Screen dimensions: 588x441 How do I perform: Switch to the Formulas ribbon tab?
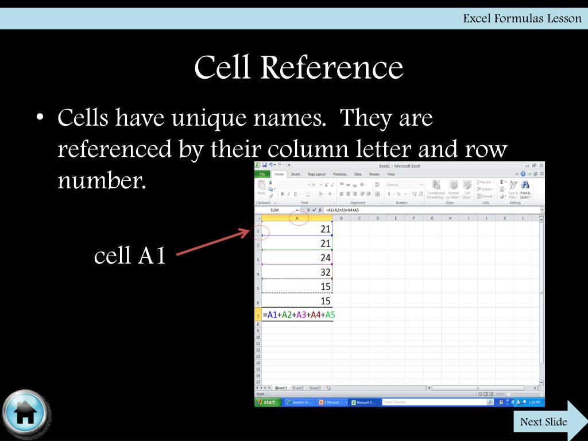click(340, 175)
